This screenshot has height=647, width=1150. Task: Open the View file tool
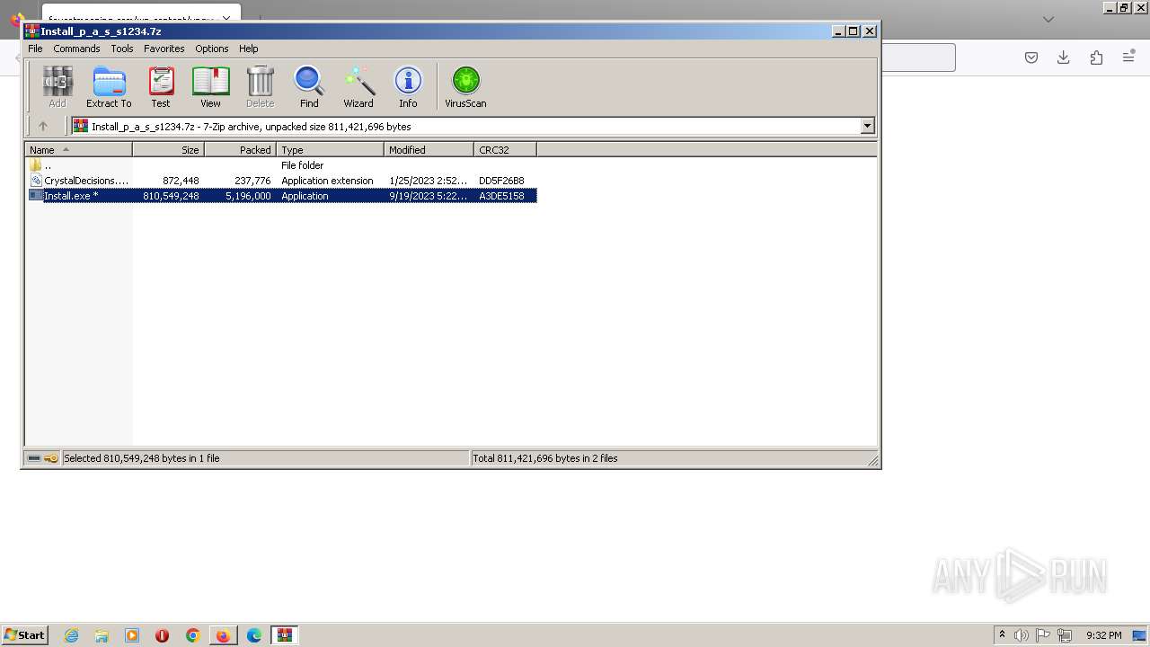(210, 87)
